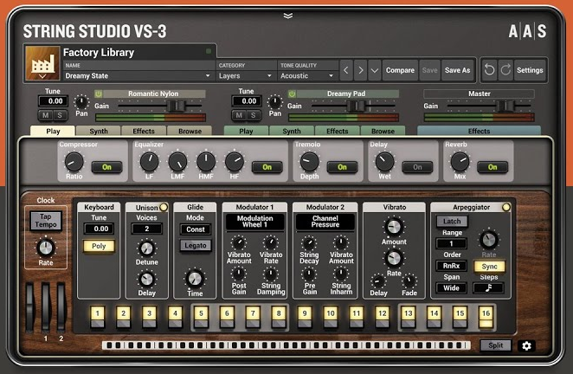Image resolution: width=573 pixels, height=374 pixels.
Task: Click the Unison Detune knob
Action: 146,248
